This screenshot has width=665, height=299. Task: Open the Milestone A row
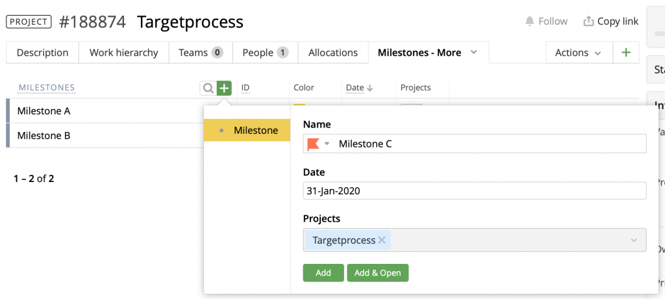(x=106, y=111)
